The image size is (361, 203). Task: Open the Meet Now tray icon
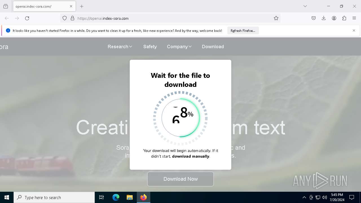pyautogui.click(x=311, y=197)
